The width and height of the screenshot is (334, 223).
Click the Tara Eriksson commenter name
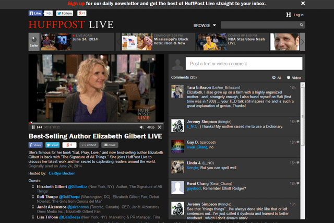pyautogui.click(x=199, y=87)
